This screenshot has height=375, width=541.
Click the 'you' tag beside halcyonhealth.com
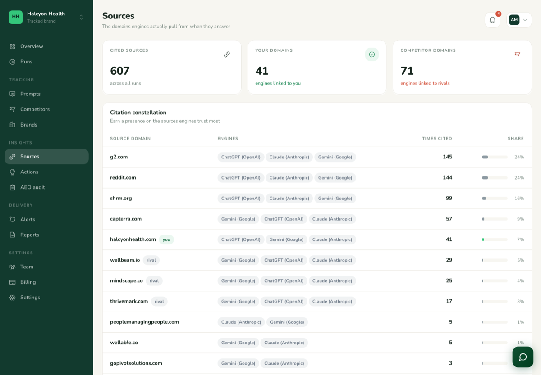point(166,239)
